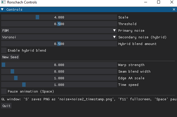Click the Rorschach Controls window icon
The image size is (177, 117).
3,2
